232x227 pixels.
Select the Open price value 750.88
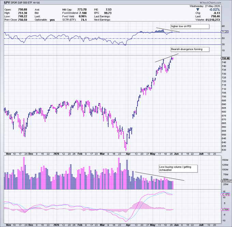(x=23, y=10)
